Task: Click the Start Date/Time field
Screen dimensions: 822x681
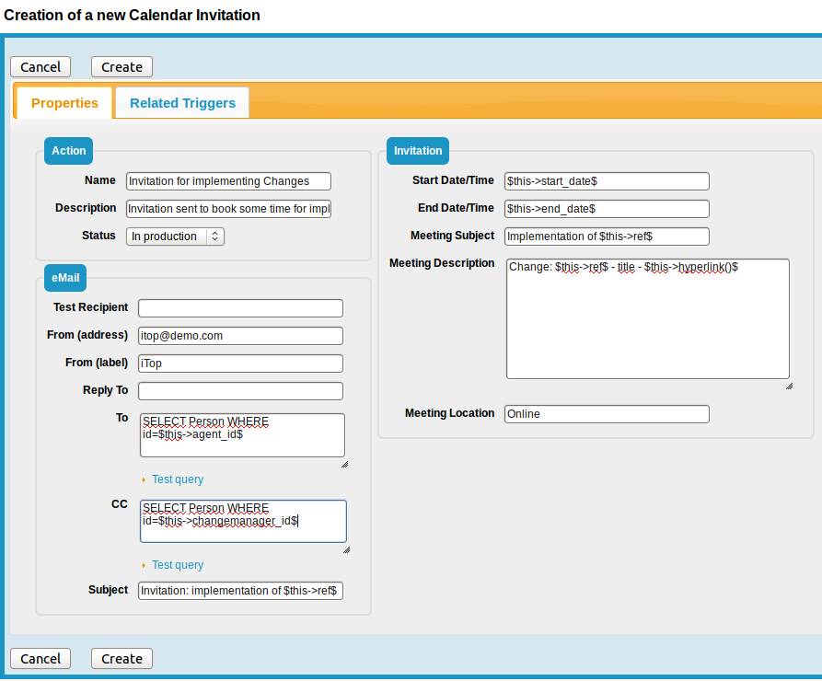Action: tap(607, 181)
